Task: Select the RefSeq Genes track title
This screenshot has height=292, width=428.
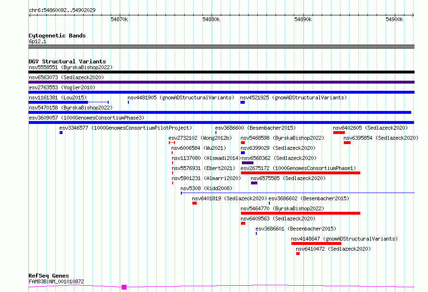Action: [x=49, y=276]
